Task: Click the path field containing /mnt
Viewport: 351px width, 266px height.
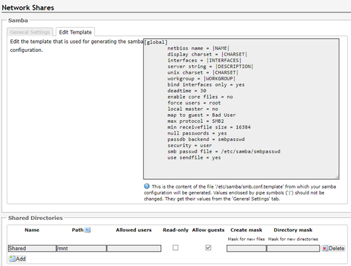Action: tap(81, 248)
